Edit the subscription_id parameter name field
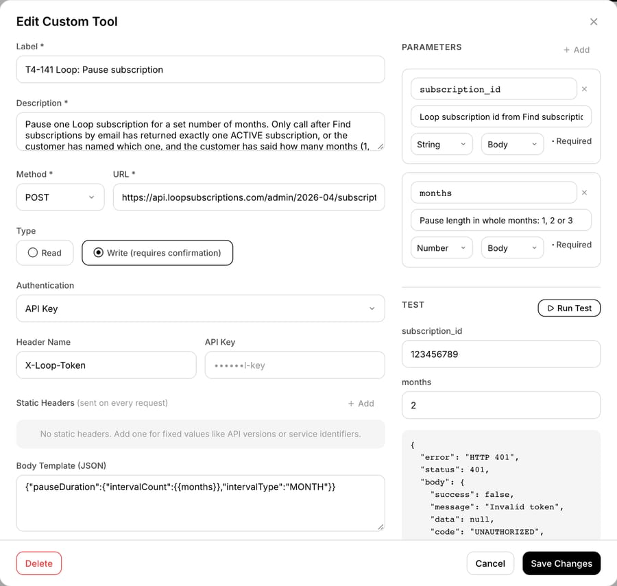This screenshot has width=617, height=586. click(x=494, y=89)
